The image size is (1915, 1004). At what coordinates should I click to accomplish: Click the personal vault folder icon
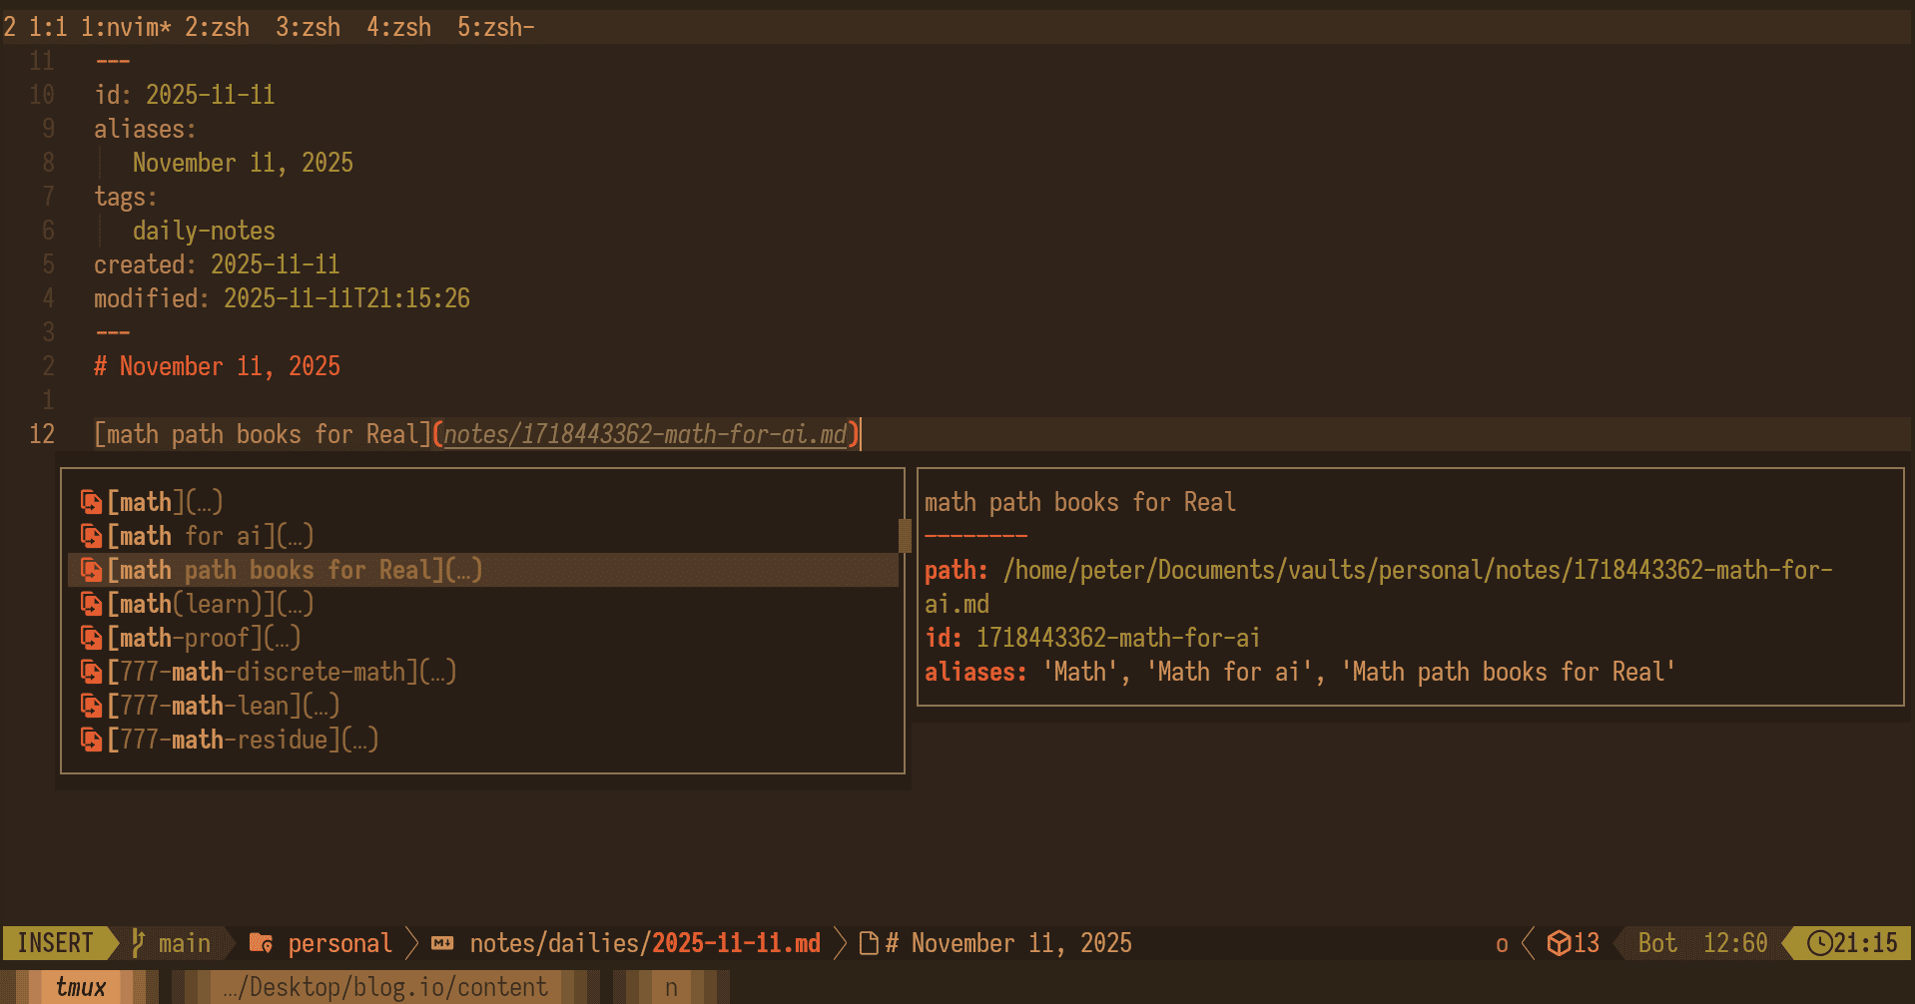261,942
